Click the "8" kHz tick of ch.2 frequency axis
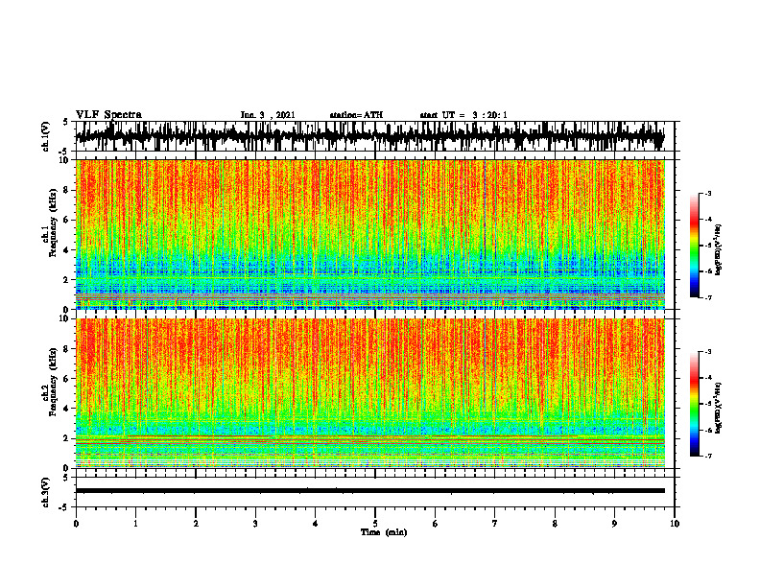 (x=66, y=349)
